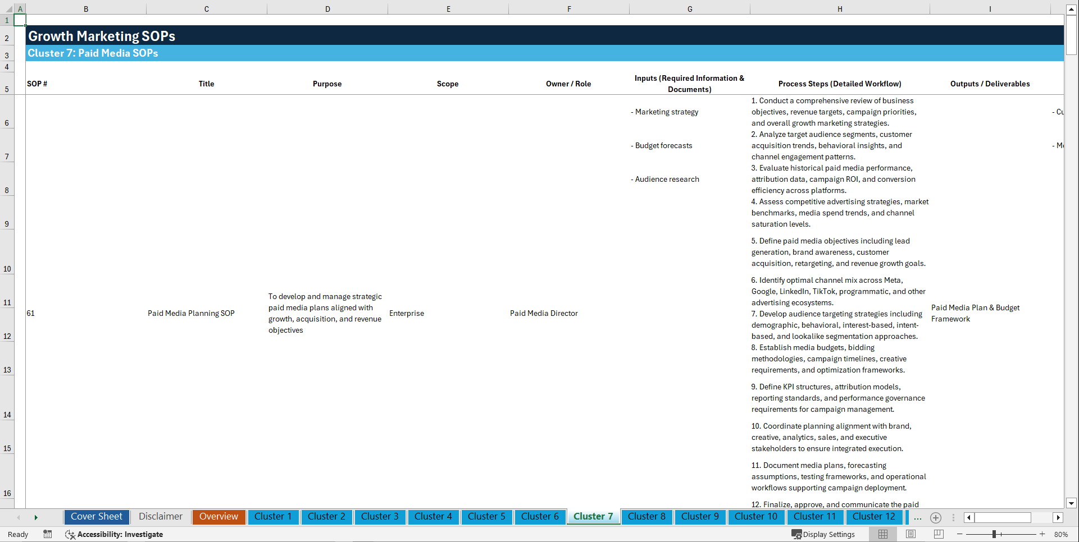This screenshot has height=542, width=1079.
Task: Click the zoom out minus button
Action: (960, 534)
